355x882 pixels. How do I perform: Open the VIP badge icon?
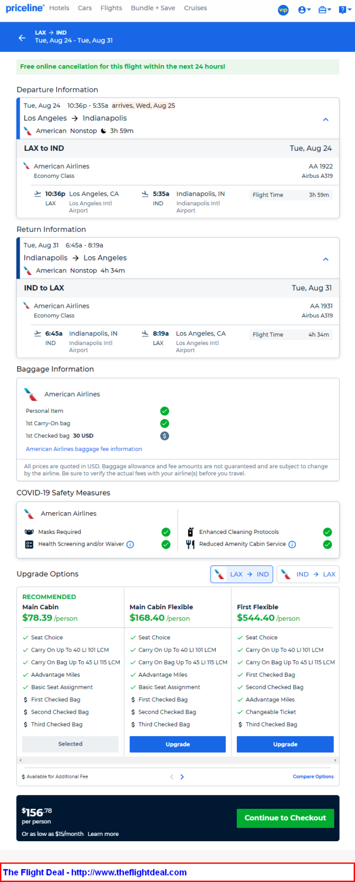coord(283,10)
